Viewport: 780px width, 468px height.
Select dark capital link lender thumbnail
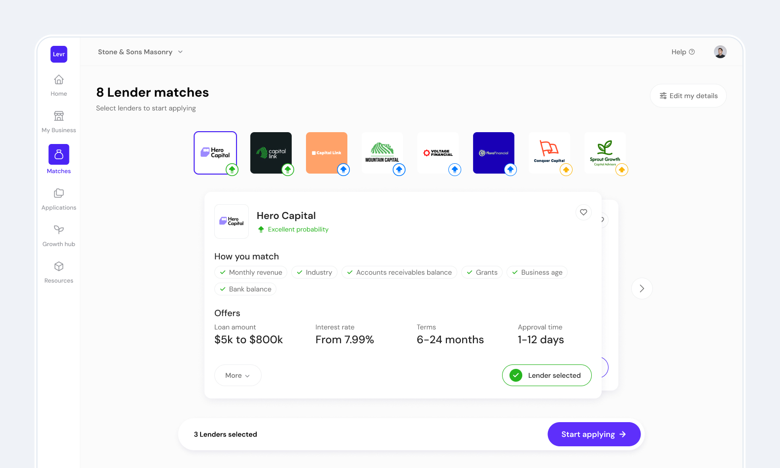tap(271, 153)
